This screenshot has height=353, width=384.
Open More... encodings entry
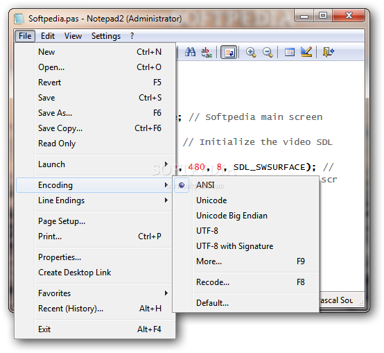pyautogui.click(x=246, y=261)
